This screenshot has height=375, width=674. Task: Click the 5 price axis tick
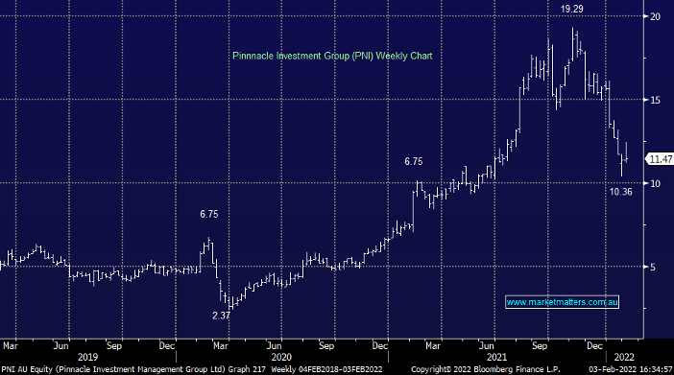(653, 267)
